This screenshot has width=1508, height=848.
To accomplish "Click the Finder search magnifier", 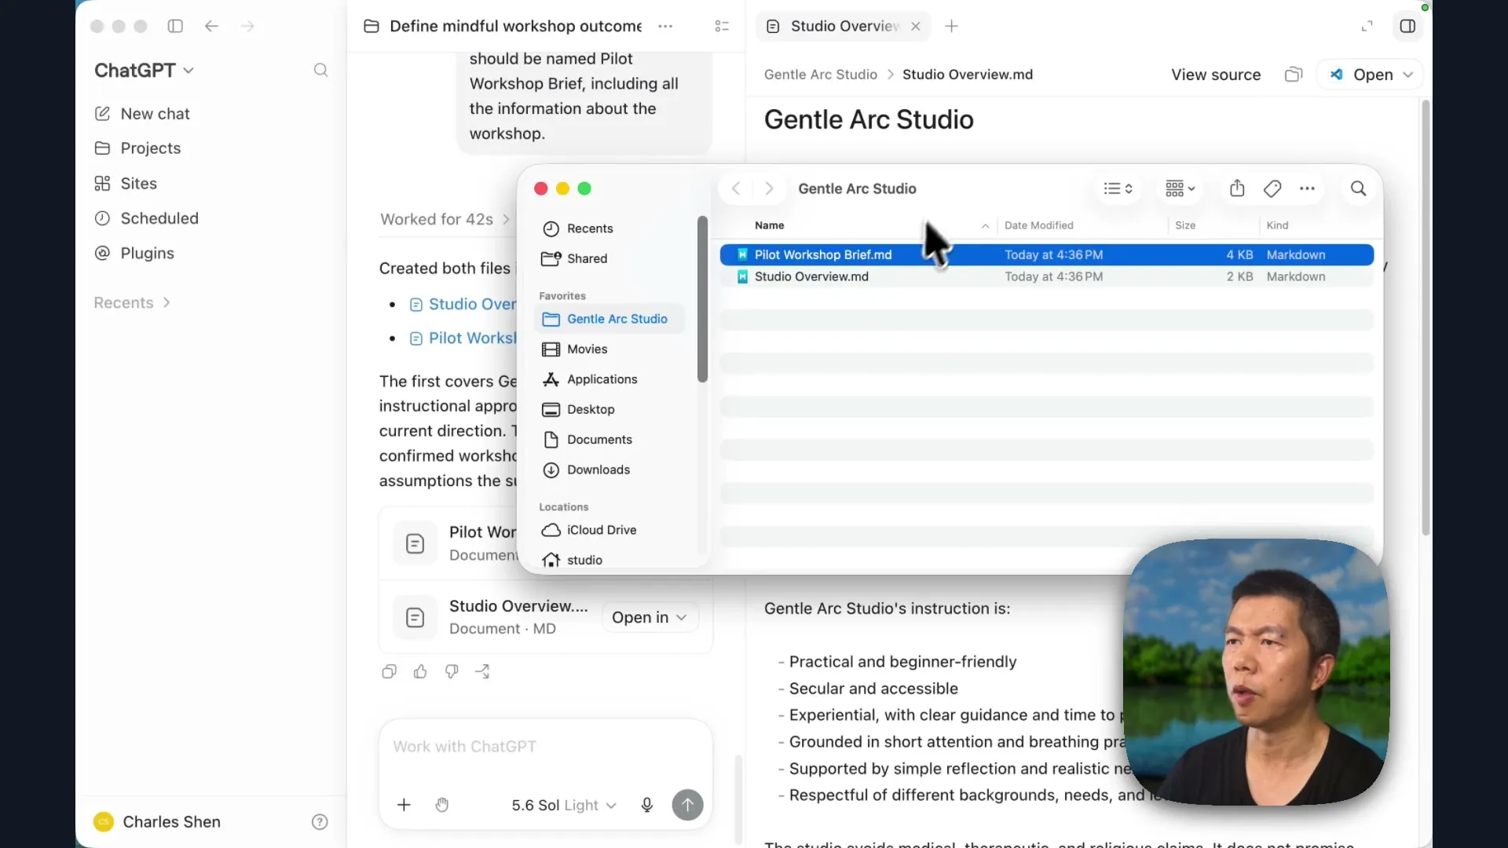I will (1358, 188).
